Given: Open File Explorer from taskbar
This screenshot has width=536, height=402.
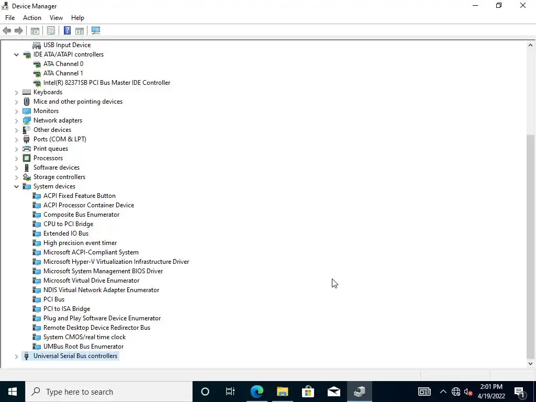Looking at the screenshot, I should (282, 392).
